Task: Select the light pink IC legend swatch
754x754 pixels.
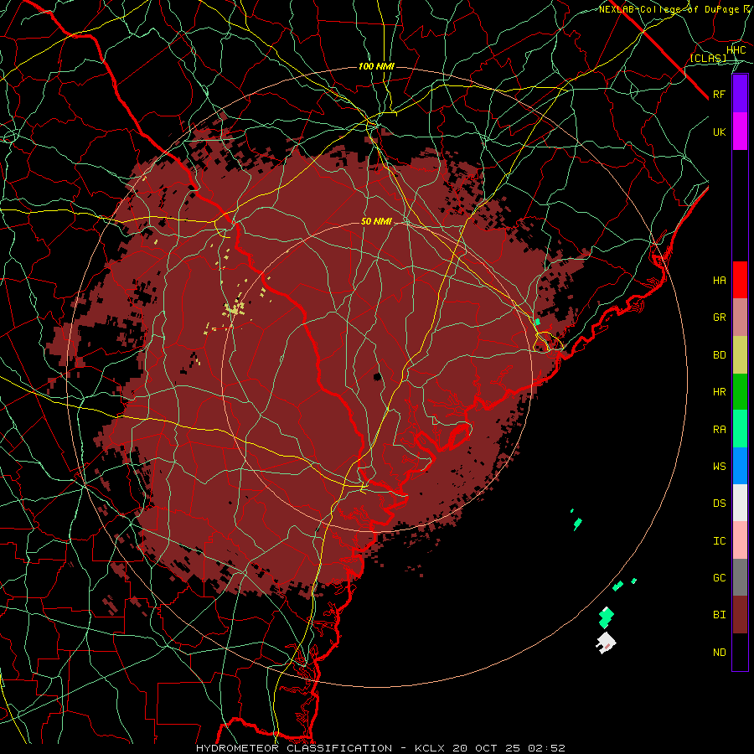Action: coord(740,540)
